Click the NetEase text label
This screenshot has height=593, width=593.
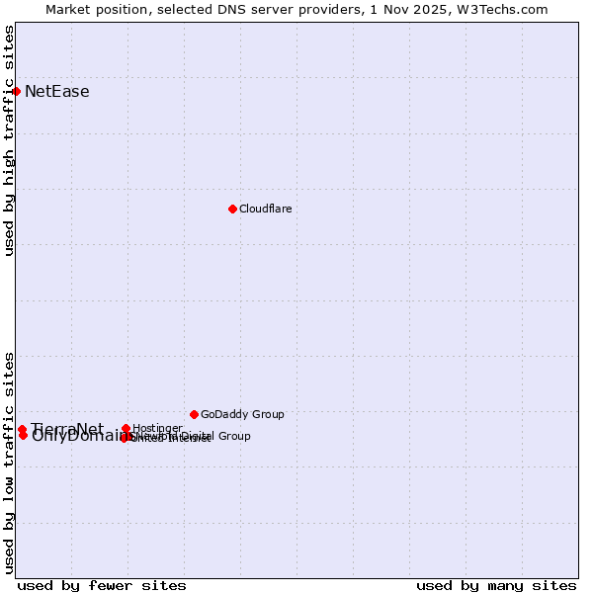(56, 92)
